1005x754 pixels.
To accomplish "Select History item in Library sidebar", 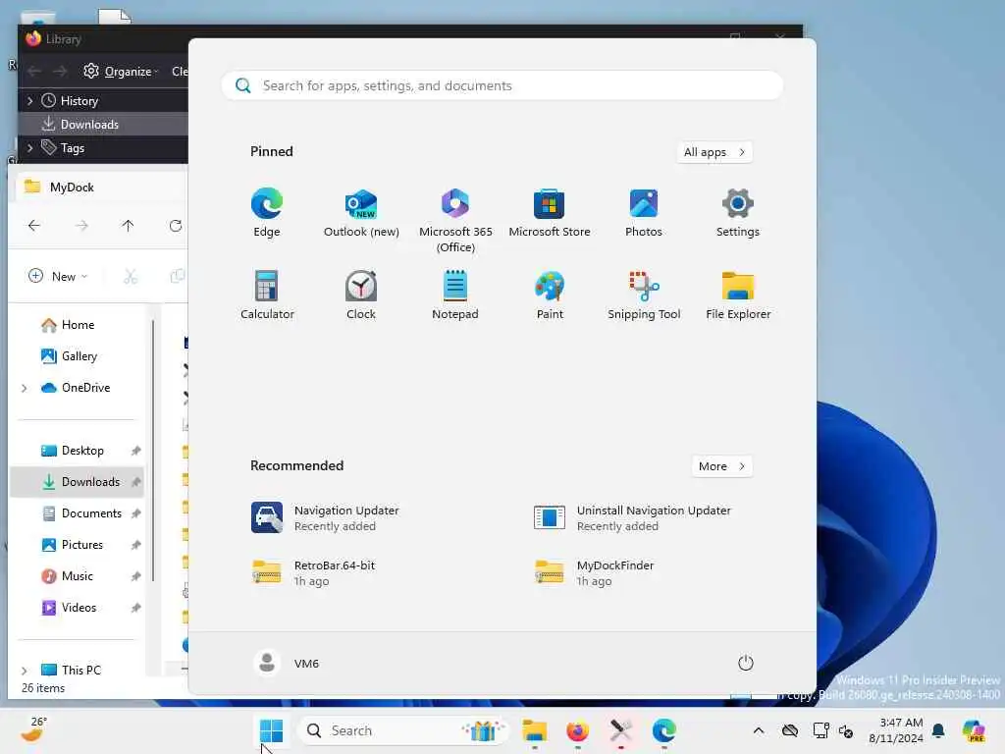I will [70, 101].
